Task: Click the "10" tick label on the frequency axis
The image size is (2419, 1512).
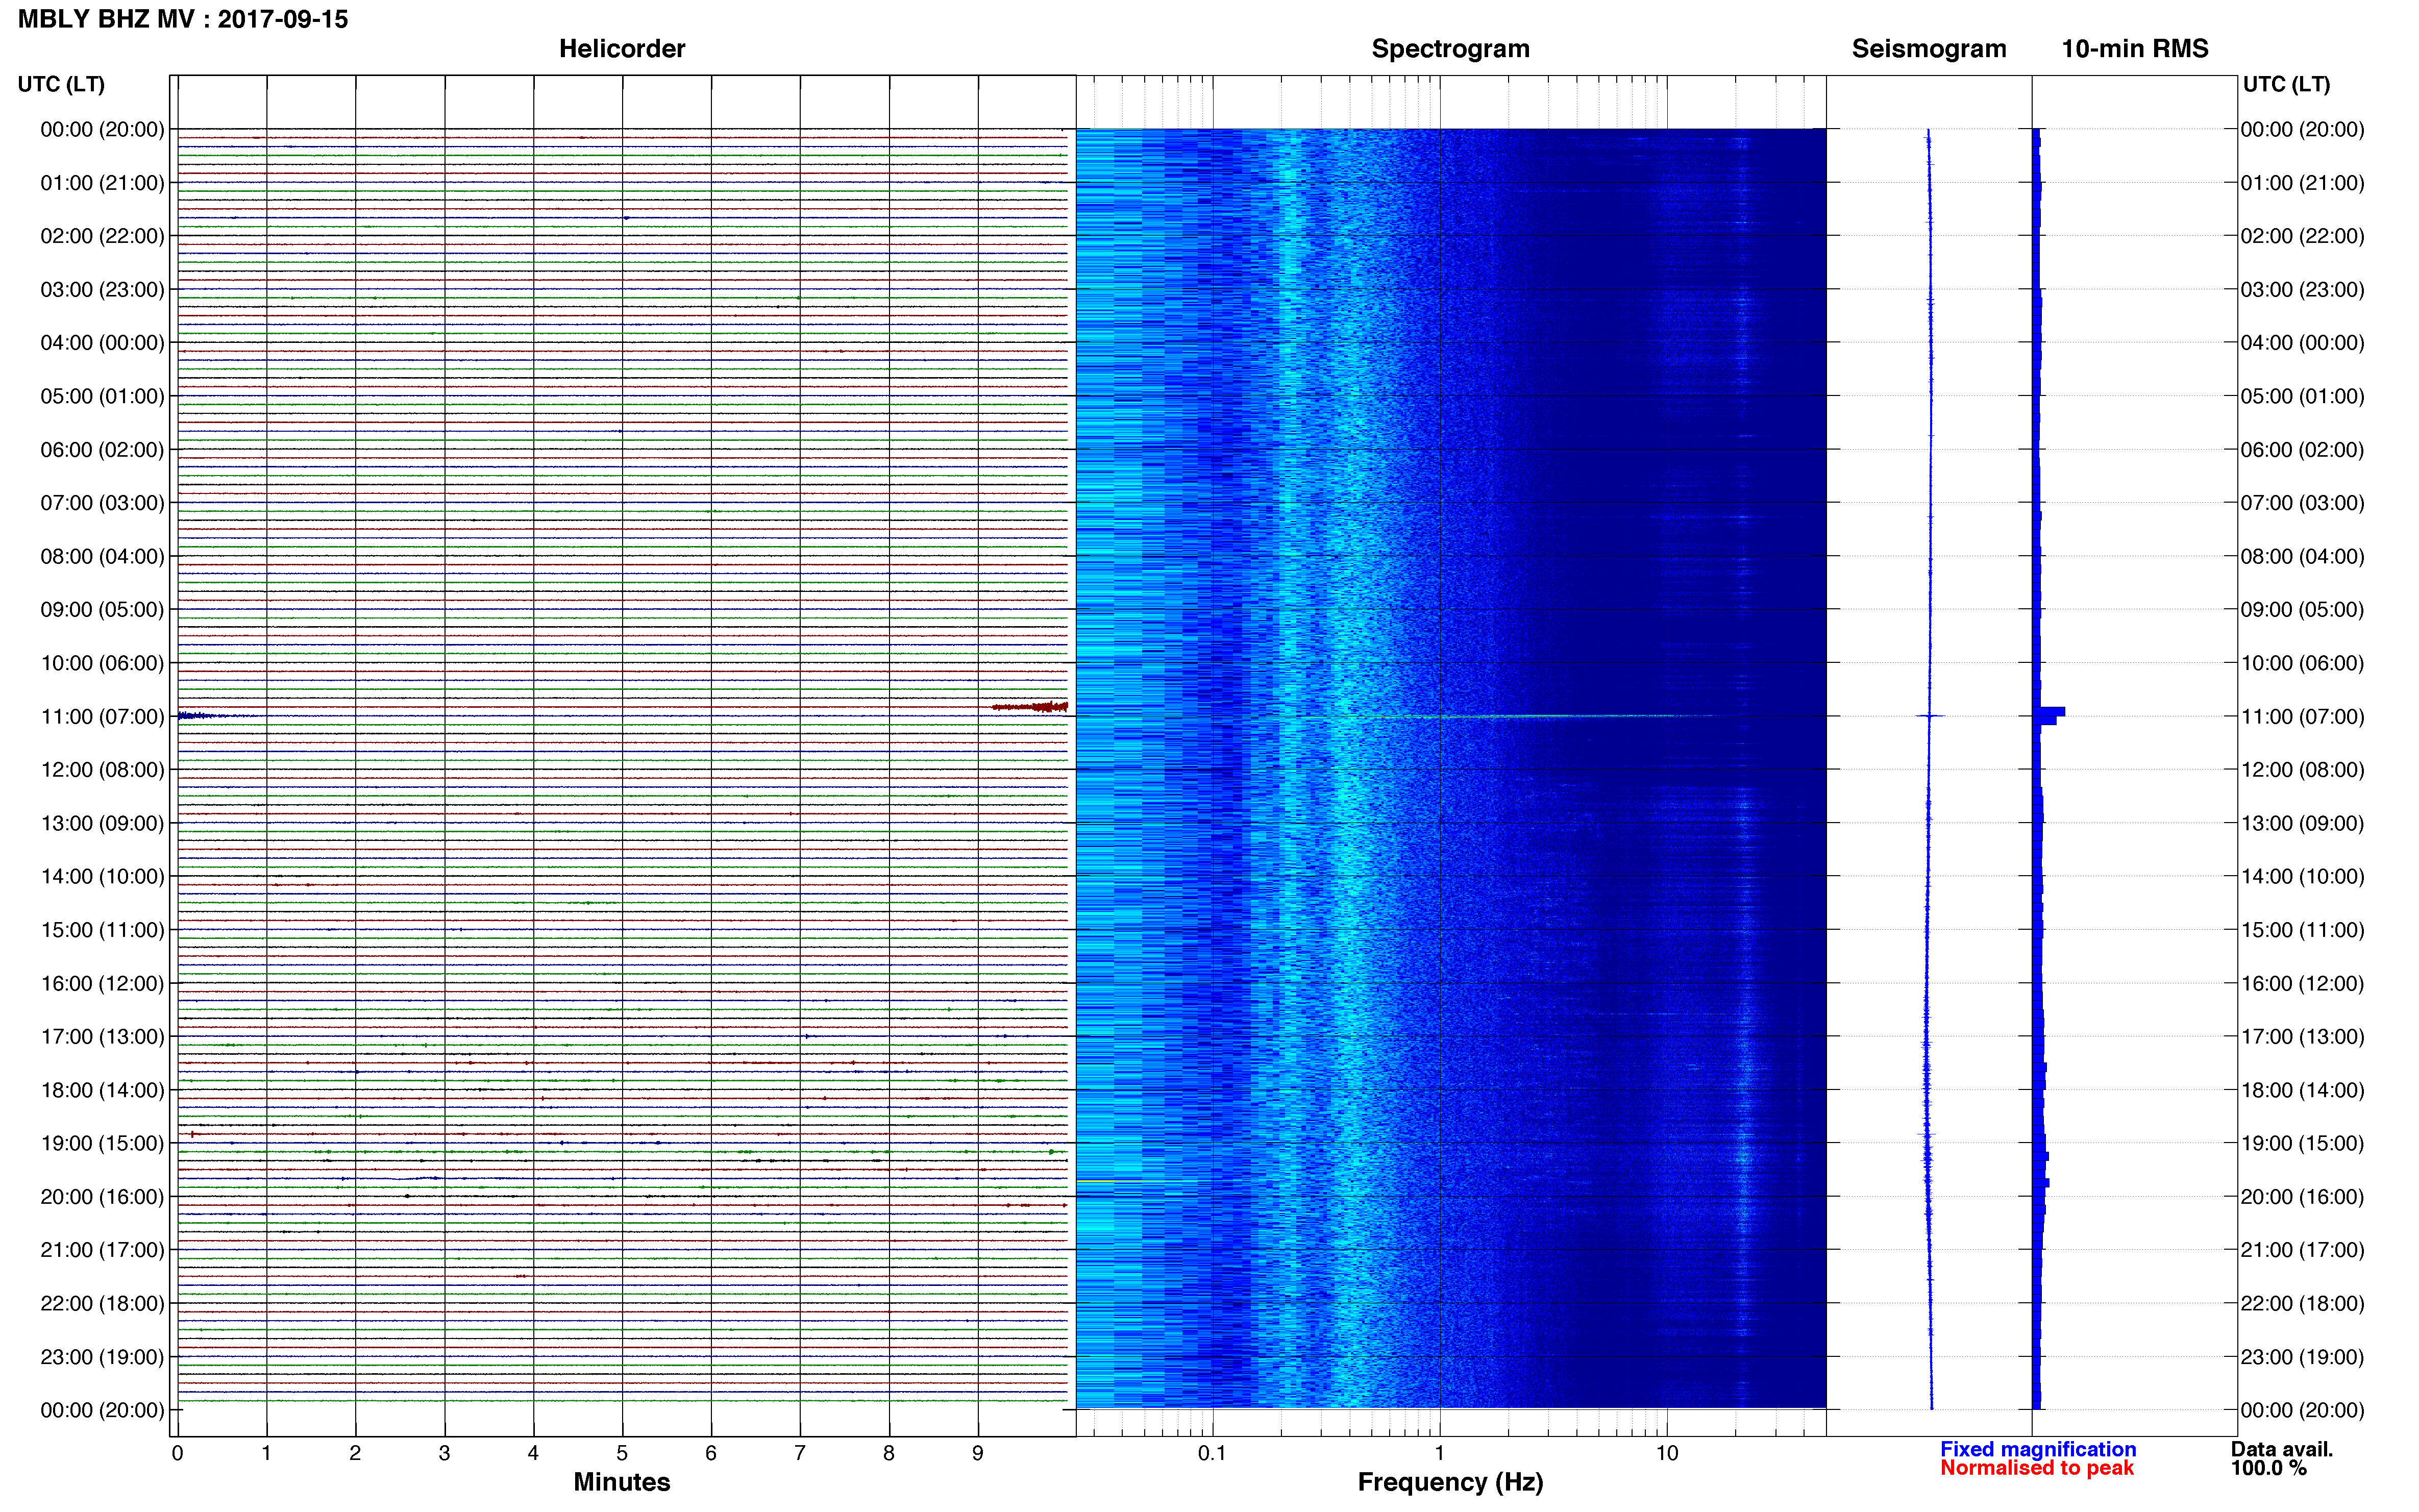Action: pos(1667,1453)
